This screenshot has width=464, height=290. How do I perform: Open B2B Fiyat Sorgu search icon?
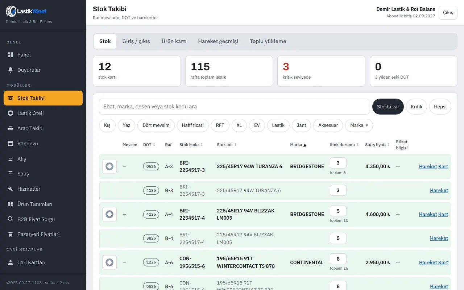click(11, 219)
